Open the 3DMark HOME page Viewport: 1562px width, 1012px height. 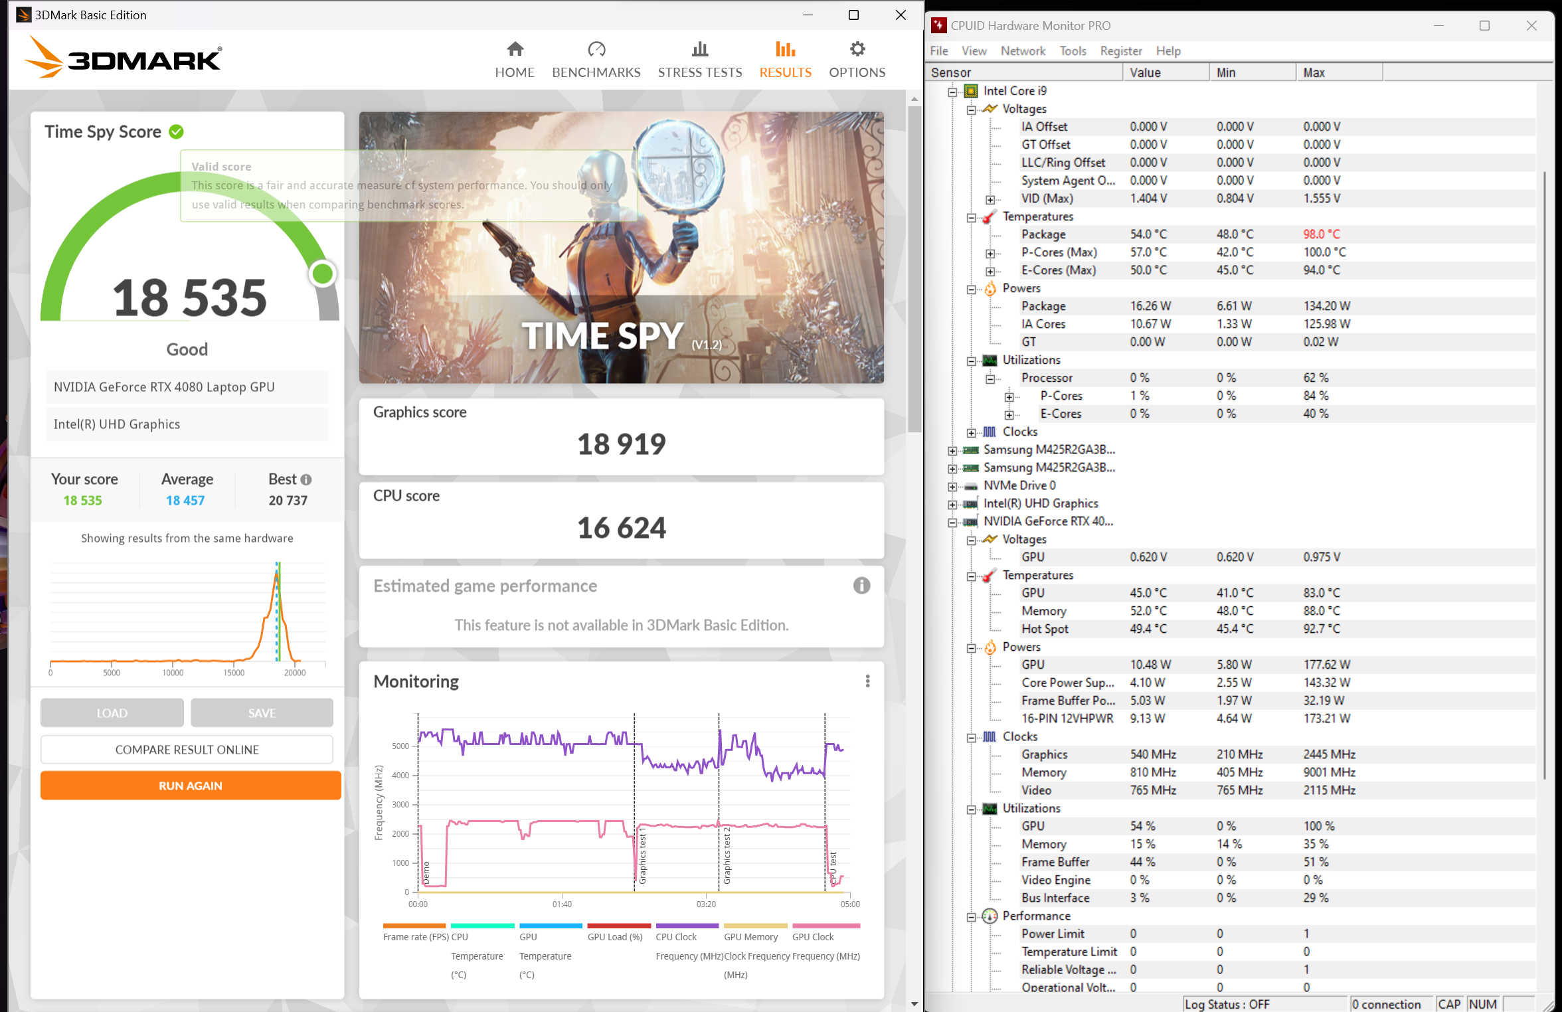coord(515,60)
